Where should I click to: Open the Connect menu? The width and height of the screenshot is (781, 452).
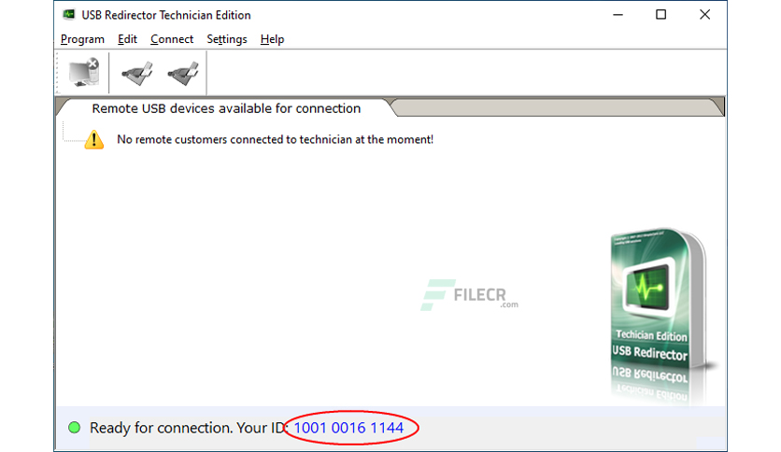(x=172, y=39)
